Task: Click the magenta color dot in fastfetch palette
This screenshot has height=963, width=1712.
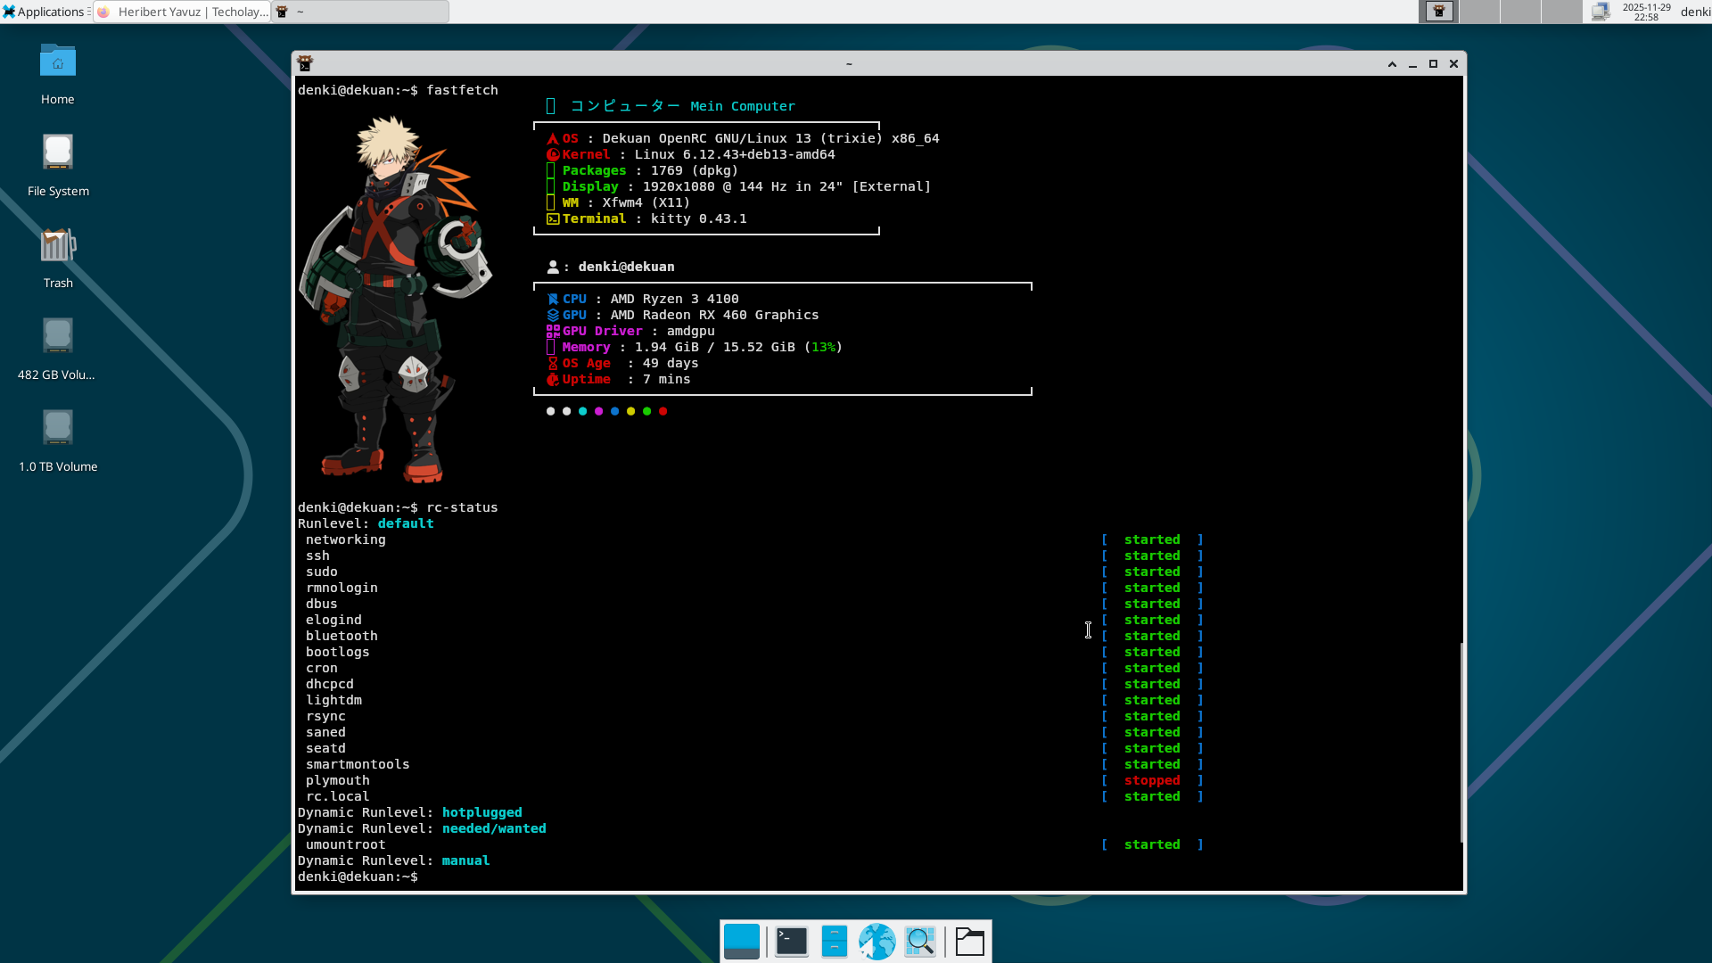Action: [598, 411]
